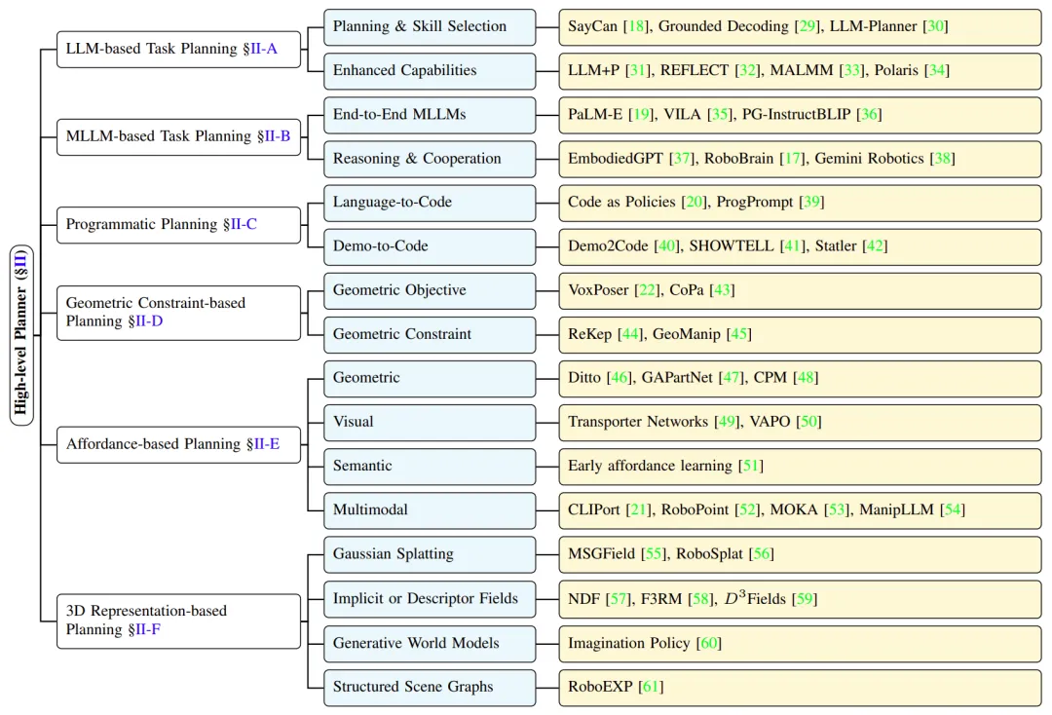1052x715 pixels.
Task: Follow reference [36] for PG-InstructBLIP
Action: (x=869, y=115)
